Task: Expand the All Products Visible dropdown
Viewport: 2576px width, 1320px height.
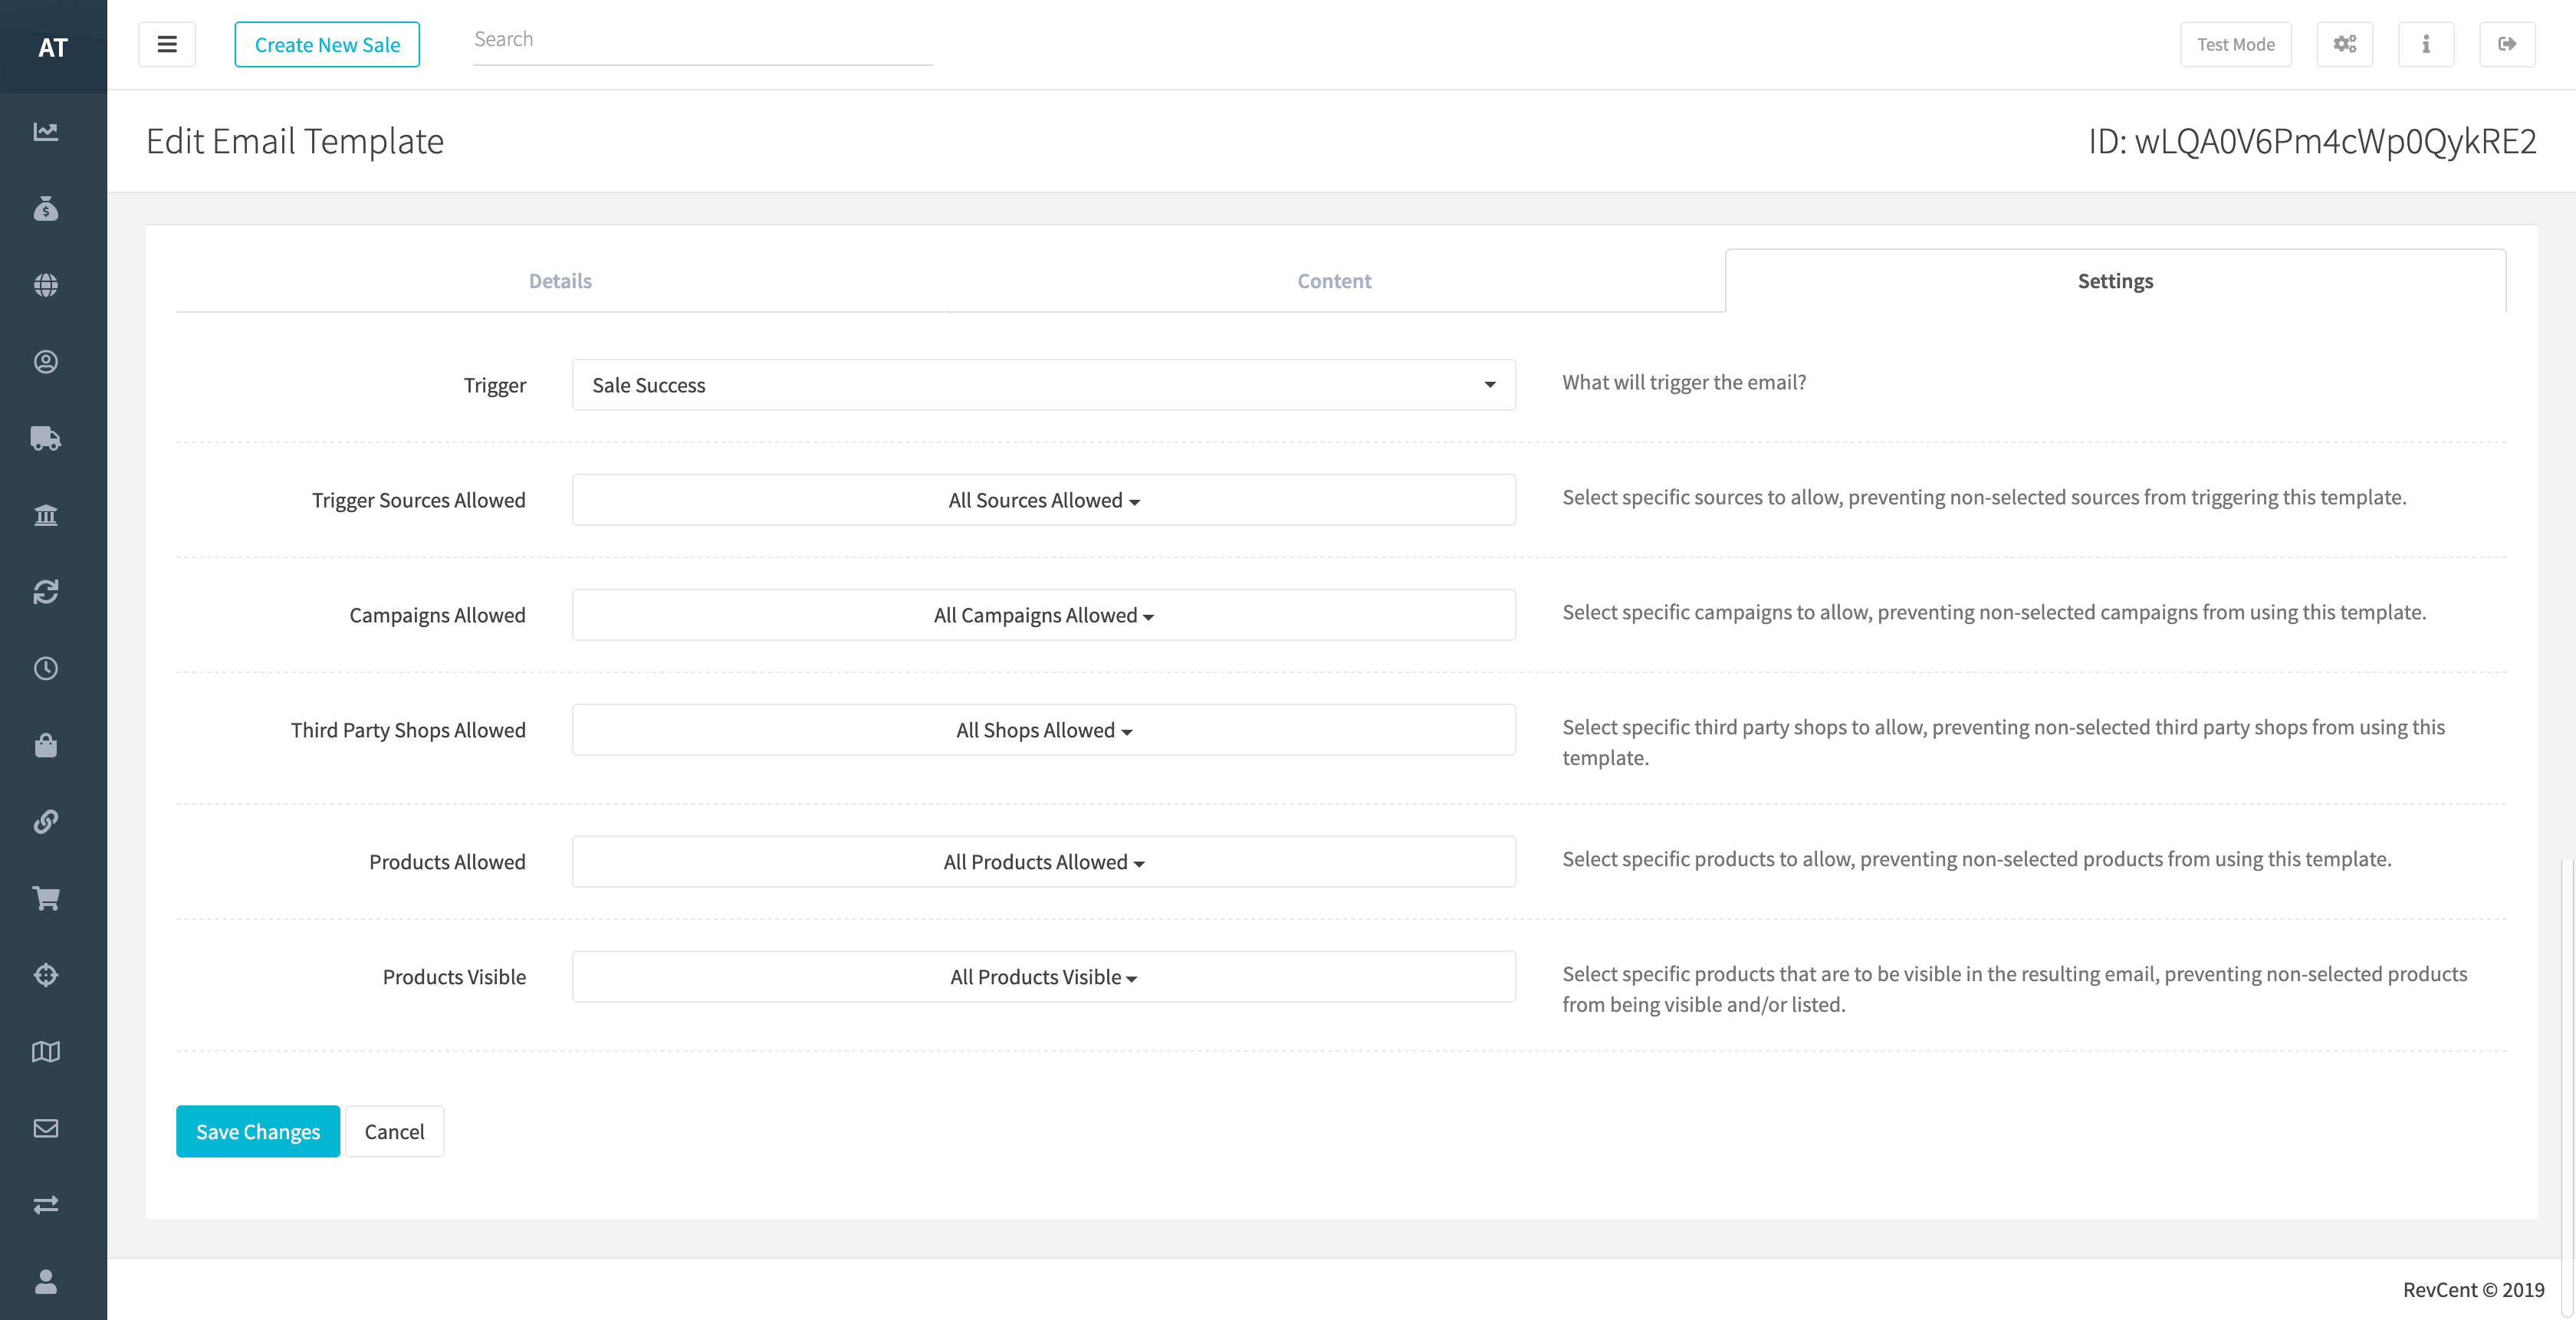Action: pos(1043,977)
